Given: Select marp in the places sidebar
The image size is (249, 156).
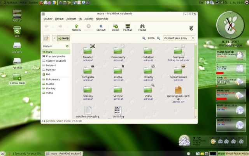Looking at the screenshot, I should (56, 52).
